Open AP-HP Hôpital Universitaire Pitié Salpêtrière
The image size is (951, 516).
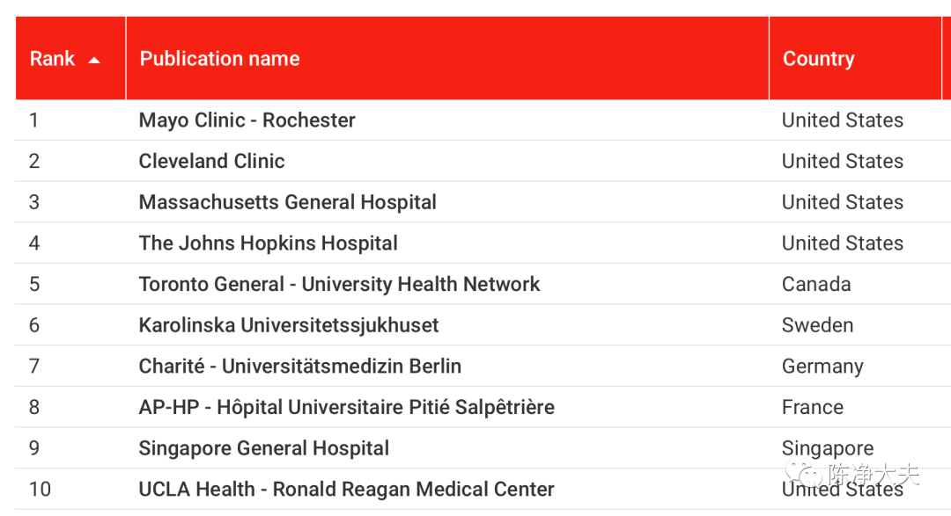(x=346, y=407)
